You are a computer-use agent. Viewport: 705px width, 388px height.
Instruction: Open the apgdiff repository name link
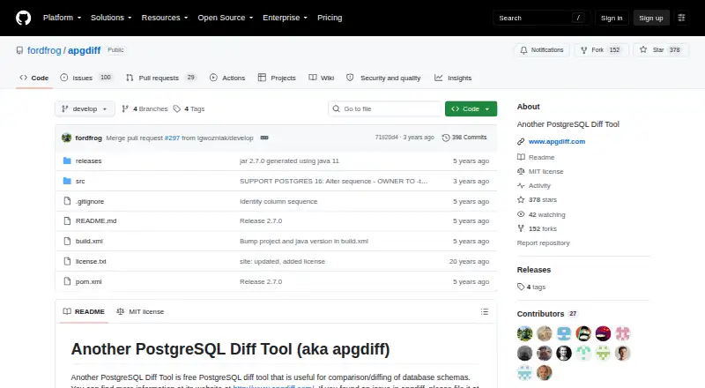tap(84, 50)
